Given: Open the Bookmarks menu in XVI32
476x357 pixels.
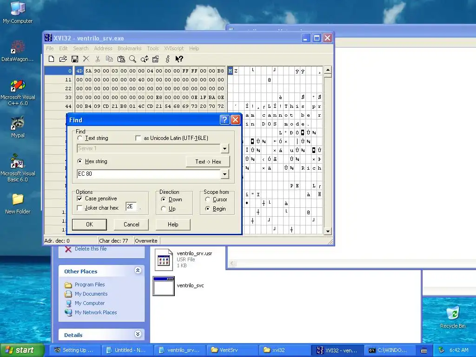Looking at the screenshot, I should point(130,48).
